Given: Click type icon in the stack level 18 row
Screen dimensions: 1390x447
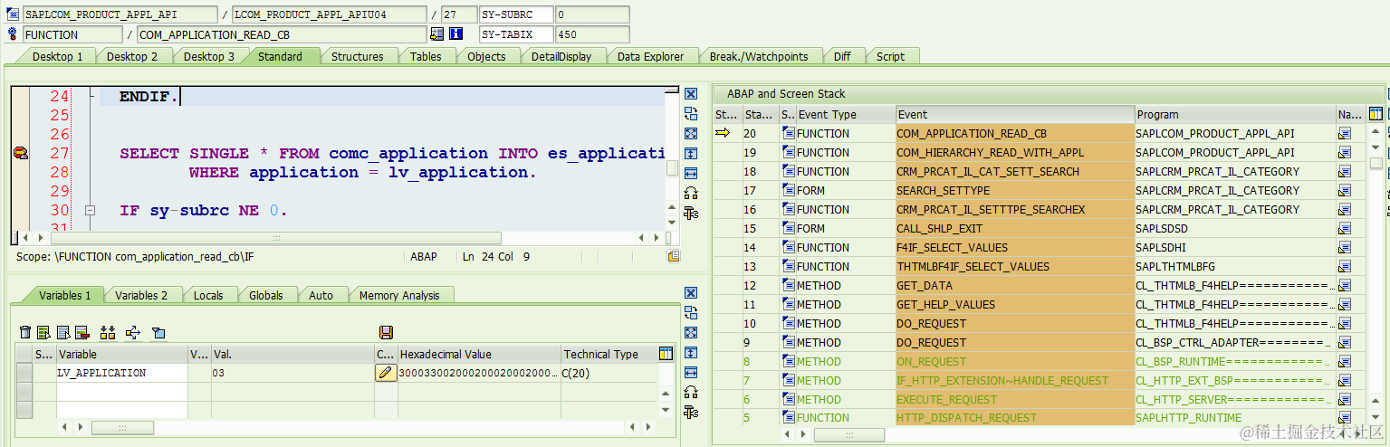Looking at the screenshot, I should pyautogui.click(x=788, y=171).
